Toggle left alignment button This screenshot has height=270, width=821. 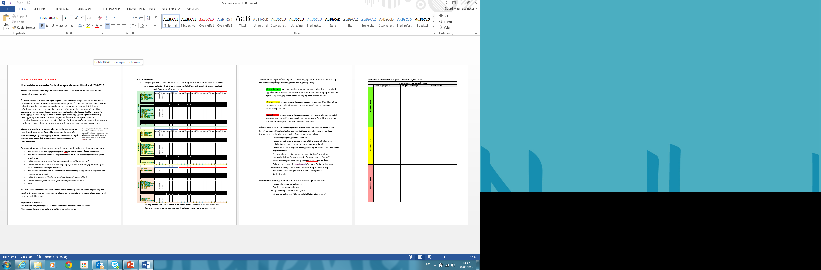click(108, 26)
